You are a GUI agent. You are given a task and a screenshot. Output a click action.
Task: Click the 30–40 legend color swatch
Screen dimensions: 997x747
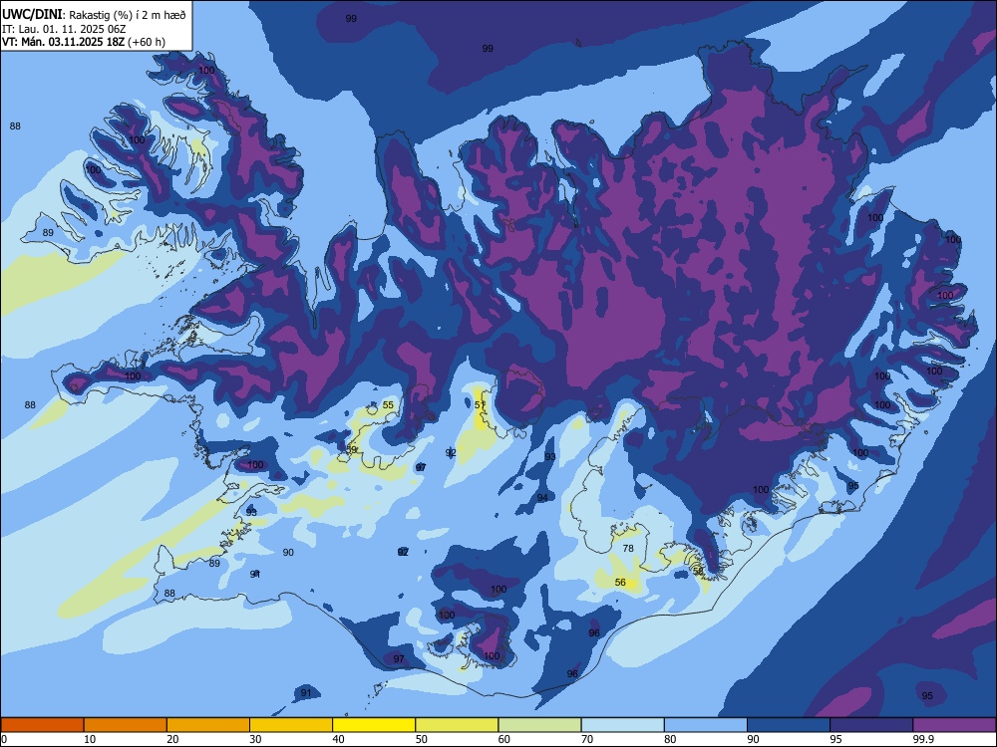tap(291, 725)
